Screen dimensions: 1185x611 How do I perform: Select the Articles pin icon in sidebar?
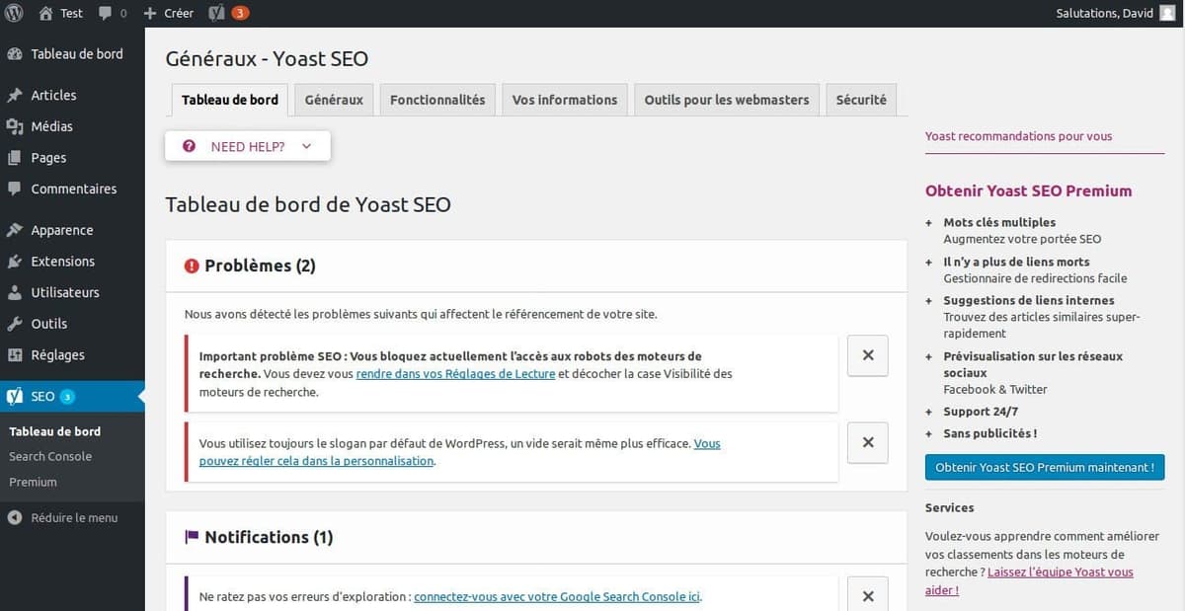[x=15, y=95]
